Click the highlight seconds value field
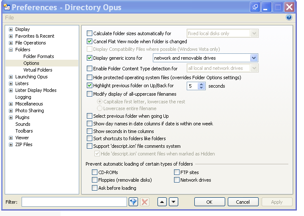Image resolution: width=304 pixels, height=216 pixels. 192,86
